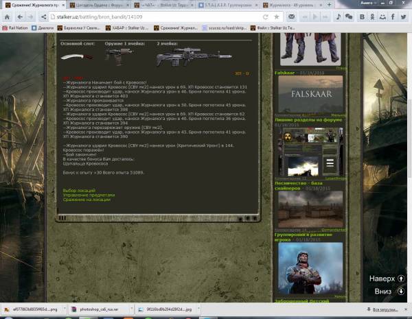Image resolution: width=412 pixels, height=319 pixels.
Task: Open "Все загрузки" all downloads link
Action: (x=383, y=310)
